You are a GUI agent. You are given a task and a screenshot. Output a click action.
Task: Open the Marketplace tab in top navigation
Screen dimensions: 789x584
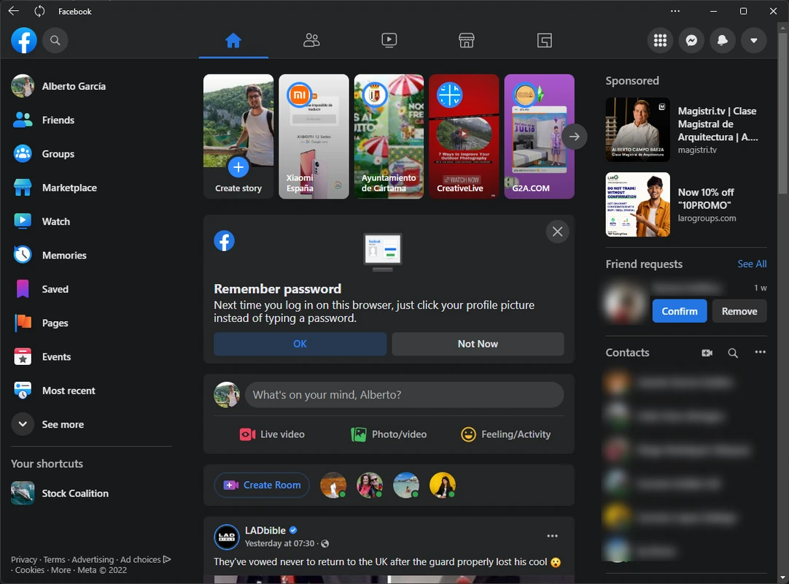pos(467,40)
